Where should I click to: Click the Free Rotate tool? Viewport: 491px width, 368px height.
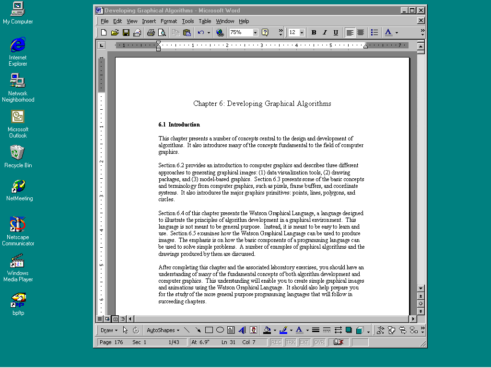click(136, 330)
